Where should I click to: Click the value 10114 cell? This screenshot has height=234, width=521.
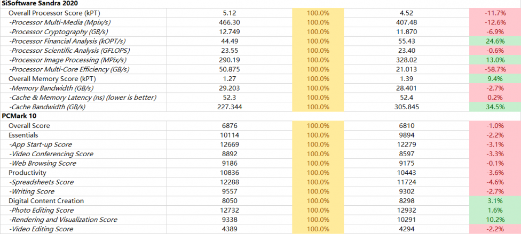230,135
